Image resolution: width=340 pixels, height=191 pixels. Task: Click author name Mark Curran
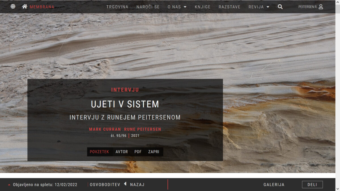point(105,129)
